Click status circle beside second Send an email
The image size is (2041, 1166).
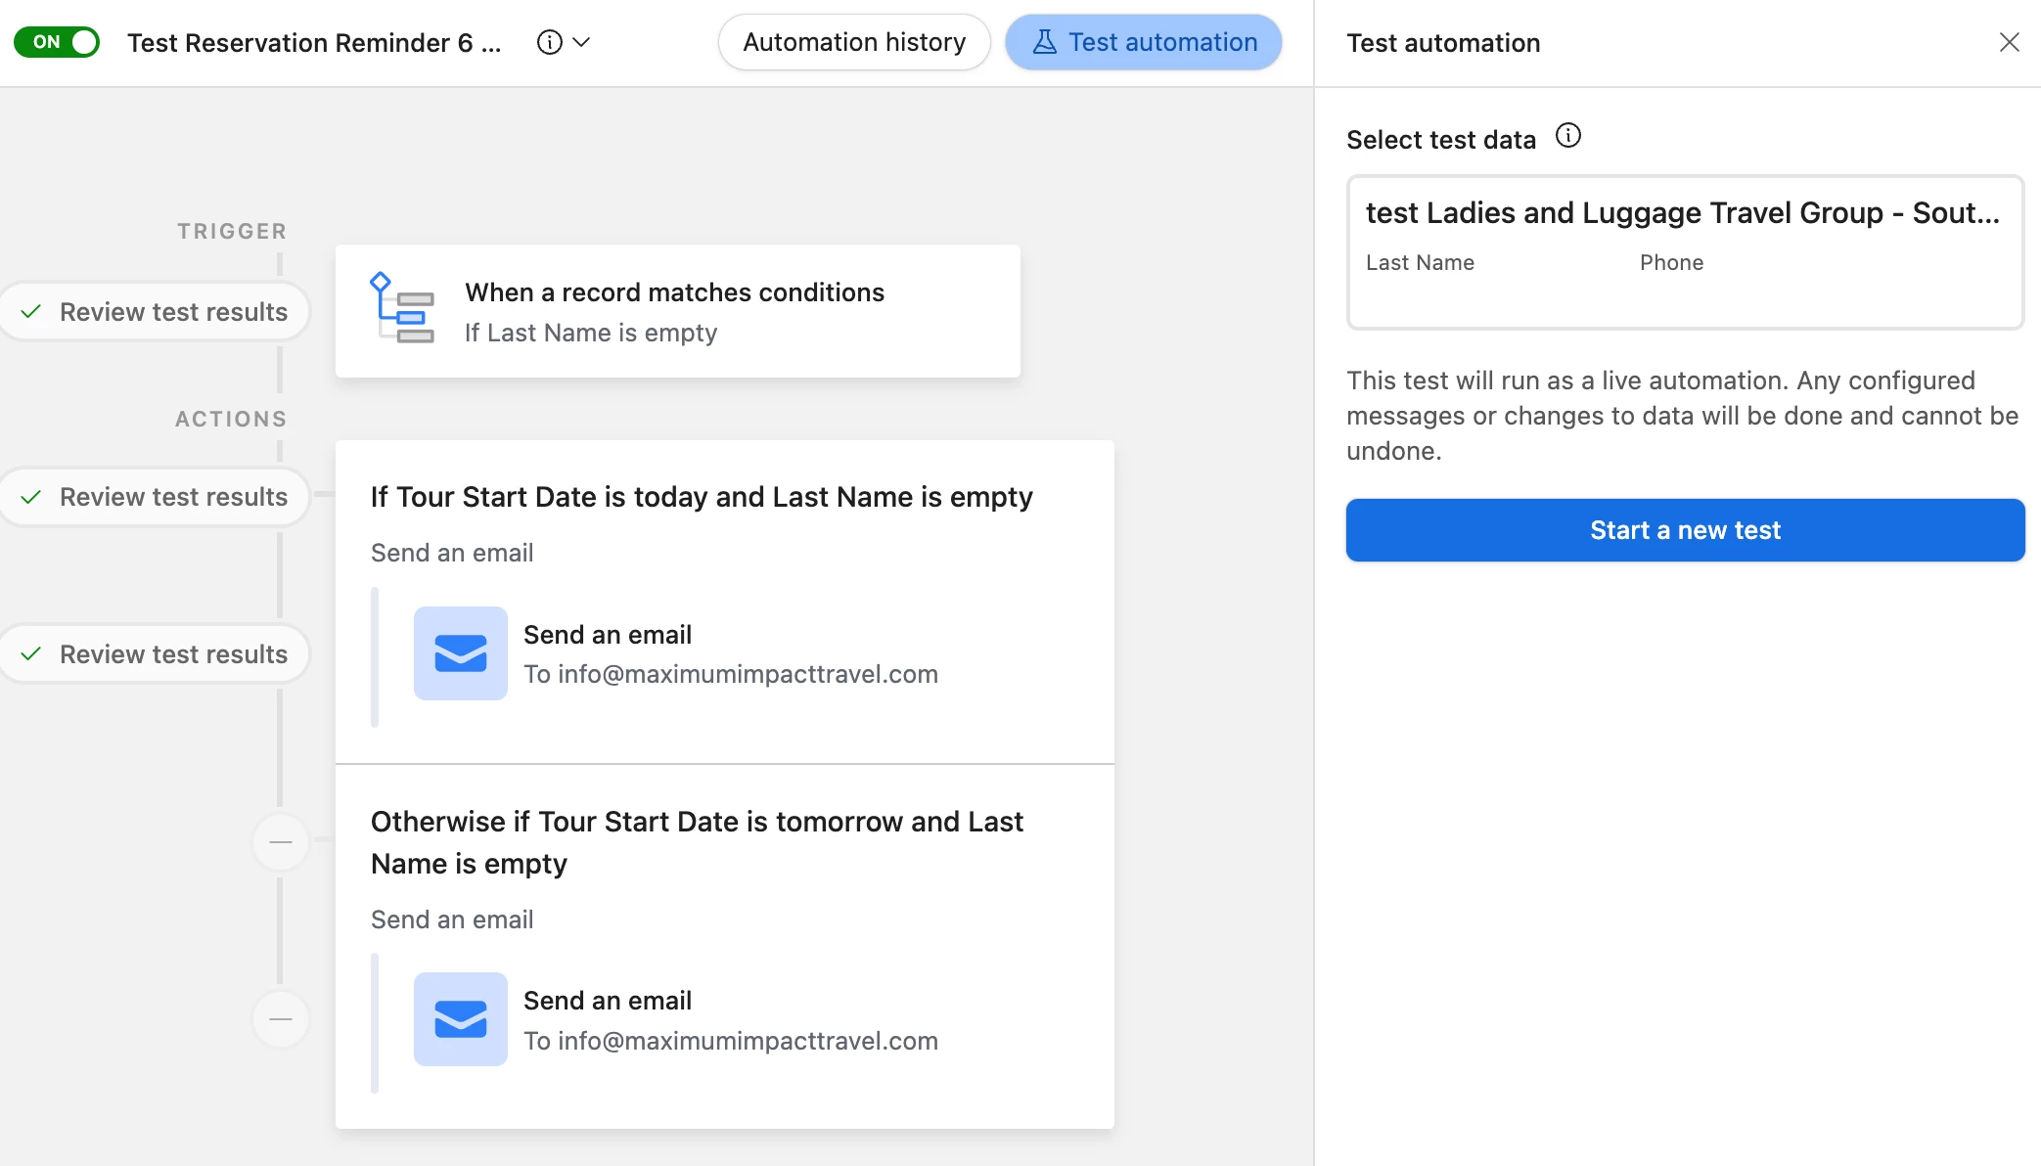[281, 1019]
